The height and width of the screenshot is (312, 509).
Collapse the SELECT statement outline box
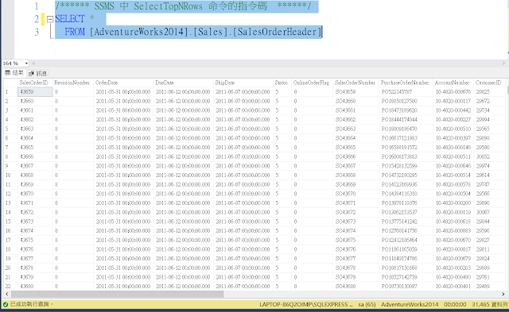(x=49, y=19)
